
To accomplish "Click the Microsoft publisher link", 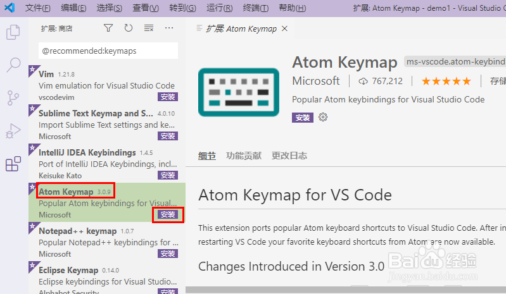I will [316, 81].
